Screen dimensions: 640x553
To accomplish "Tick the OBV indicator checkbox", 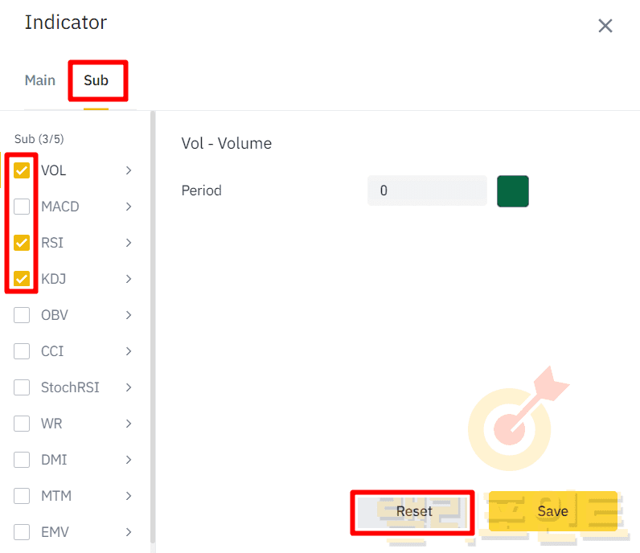I will point(22,315).
